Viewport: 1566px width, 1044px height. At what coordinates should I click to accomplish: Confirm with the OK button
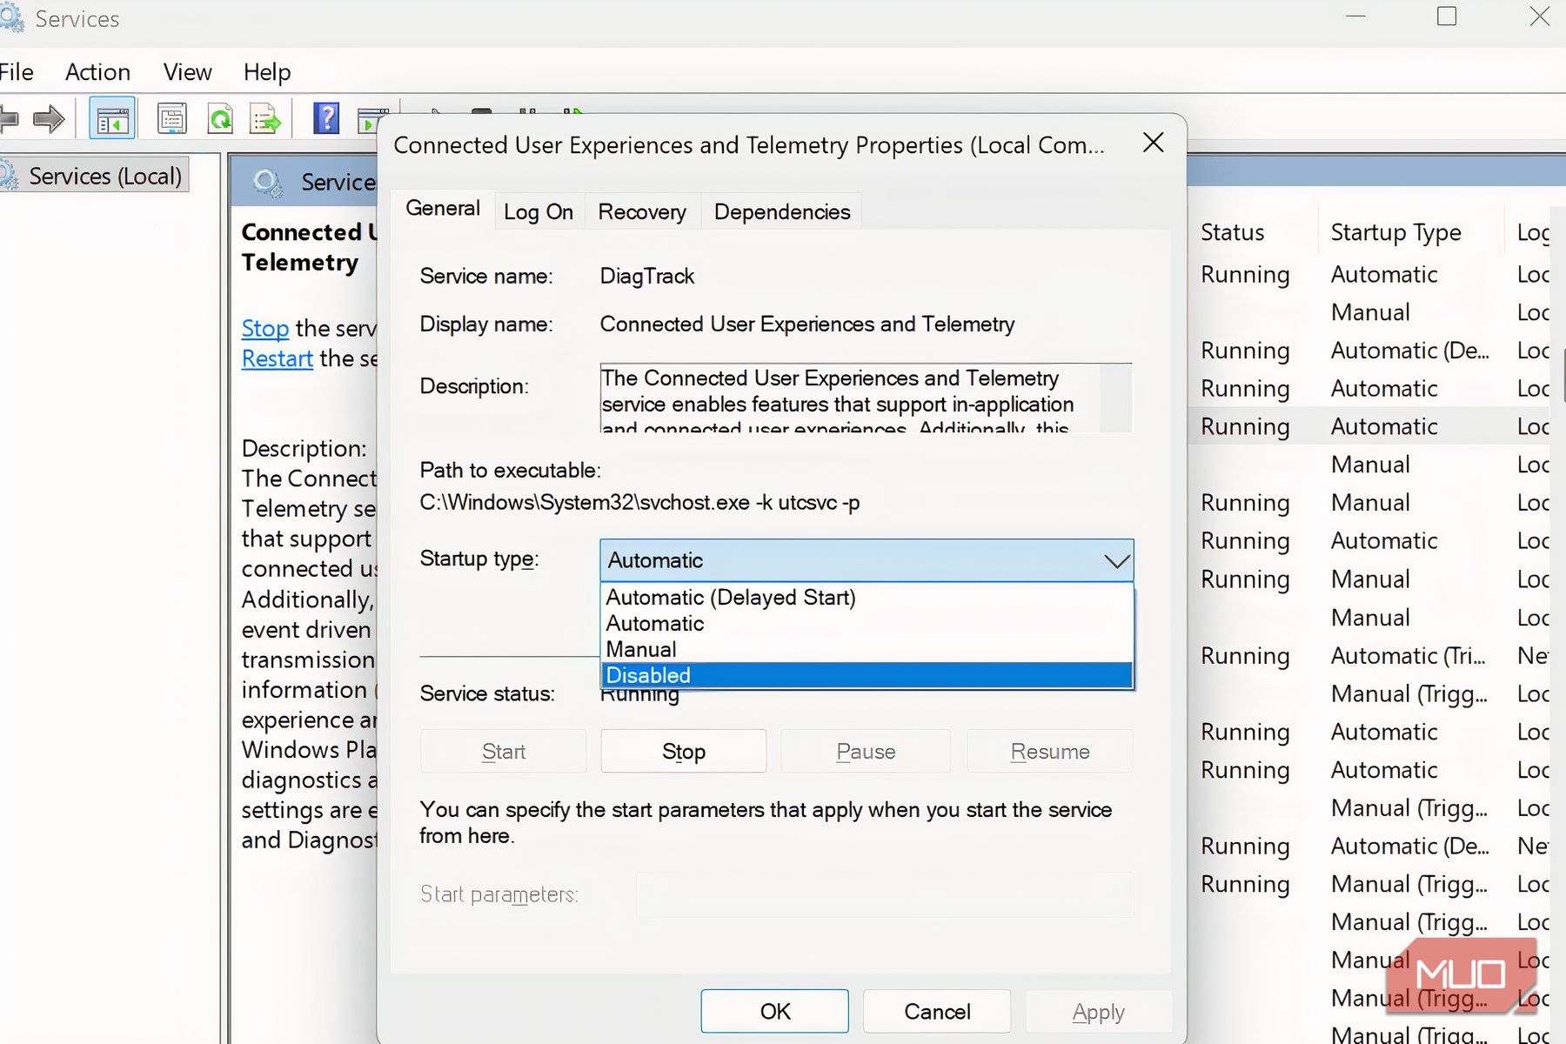pyautogui.click(x=774, y=1011)
